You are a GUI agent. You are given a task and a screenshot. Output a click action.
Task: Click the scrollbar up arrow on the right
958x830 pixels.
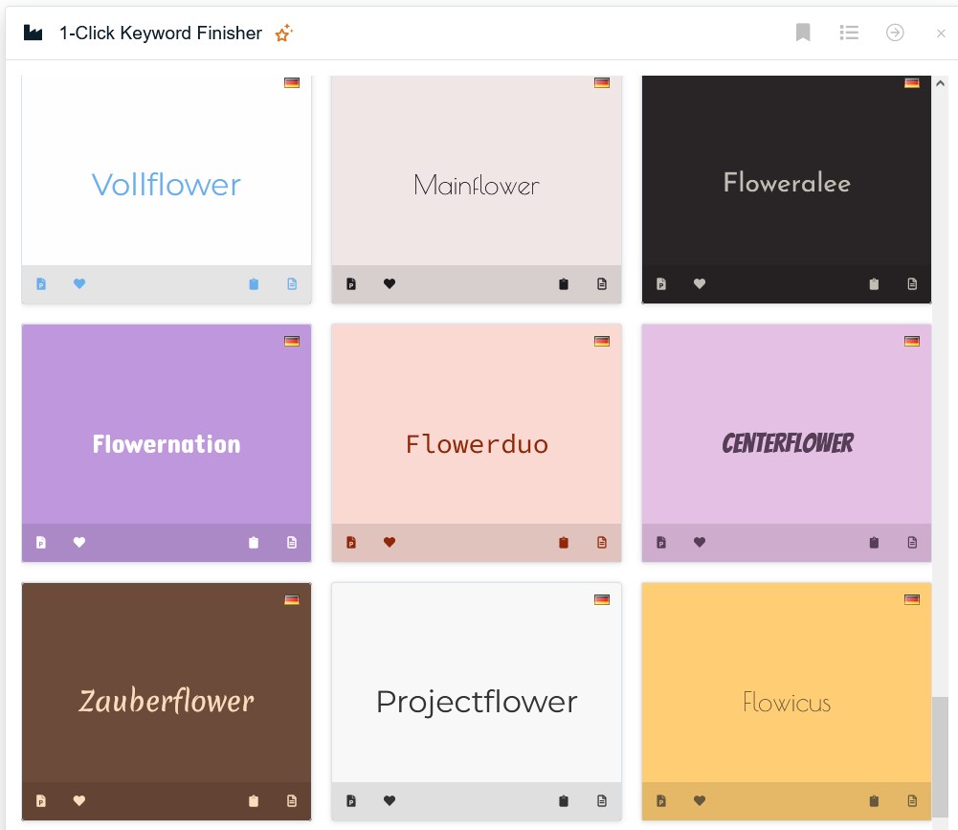[x=941, y=83]
